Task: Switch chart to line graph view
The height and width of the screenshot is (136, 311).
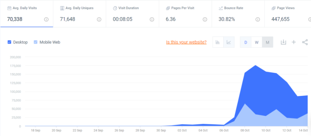Action: click(x=229, y=42)
